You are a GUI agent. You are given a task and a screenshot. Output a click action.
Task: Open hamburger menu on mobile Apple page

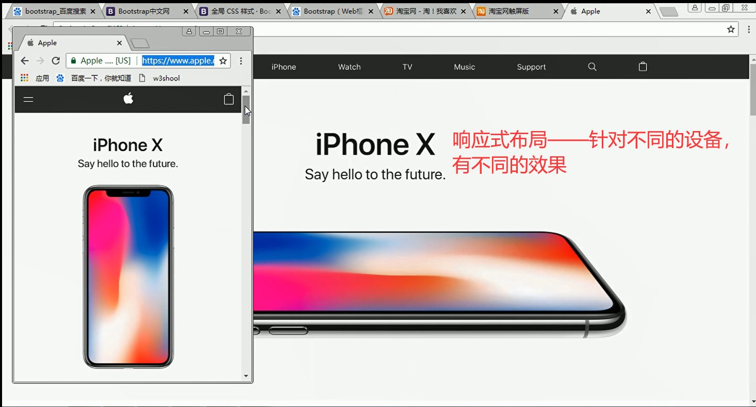pyautogui.click(x=28, y=99)
